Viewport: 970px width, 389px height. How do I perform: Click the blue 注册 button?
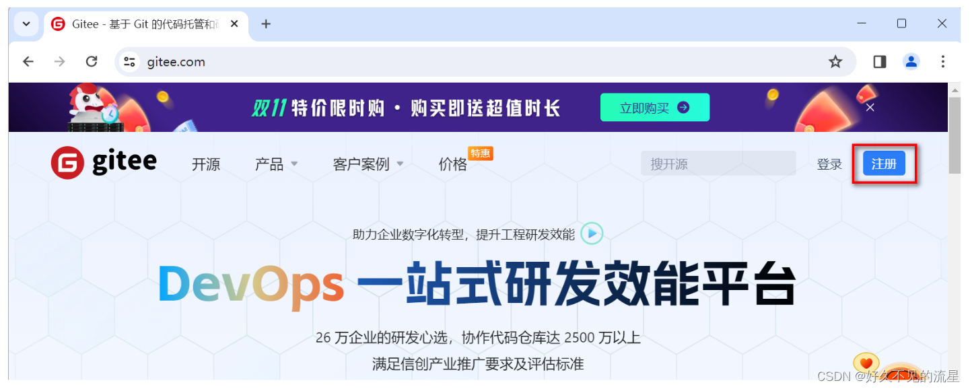pyautogui.click(x=884, y=164)
